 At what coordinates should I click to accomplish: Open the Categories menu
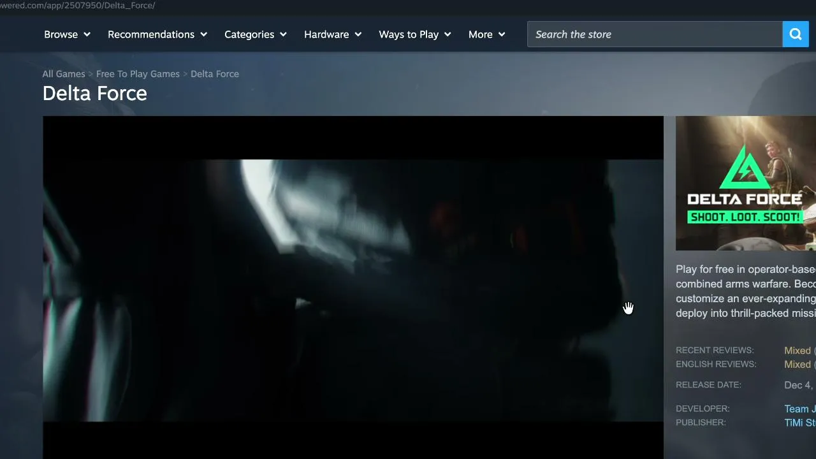pos(256,34)
